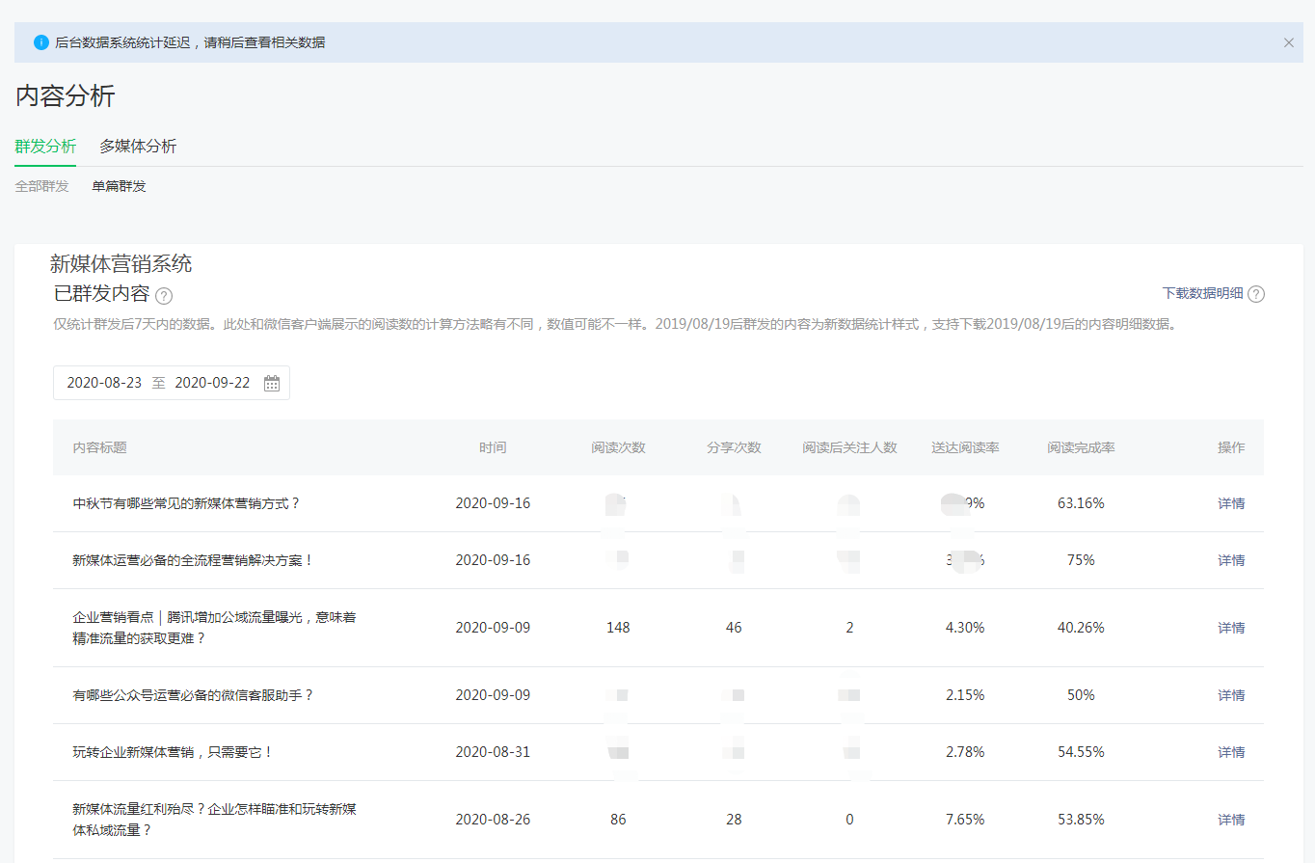Viewport: 1315px width, 863px height.
Task: Click the 下载数据明细 link
Action: (1202, 294)
